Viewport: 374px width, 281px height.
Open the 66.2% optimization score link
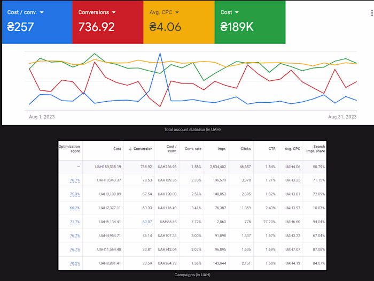click(x=75, y=208)
